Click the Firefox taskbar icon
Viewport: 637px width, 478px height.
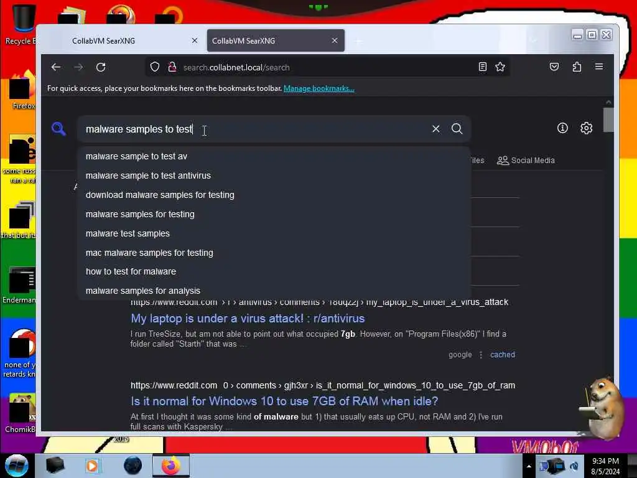pyautogui.click(x=171, y=466)
